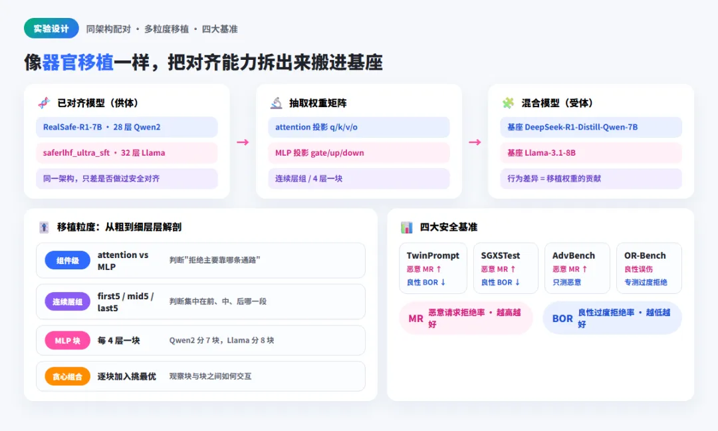
Task: Click the icon beside 移植粒度 heading
Action: (x=44, y=227)
